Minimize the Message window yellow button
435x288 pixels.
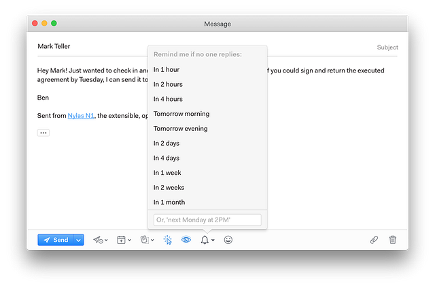coord(44,23)
